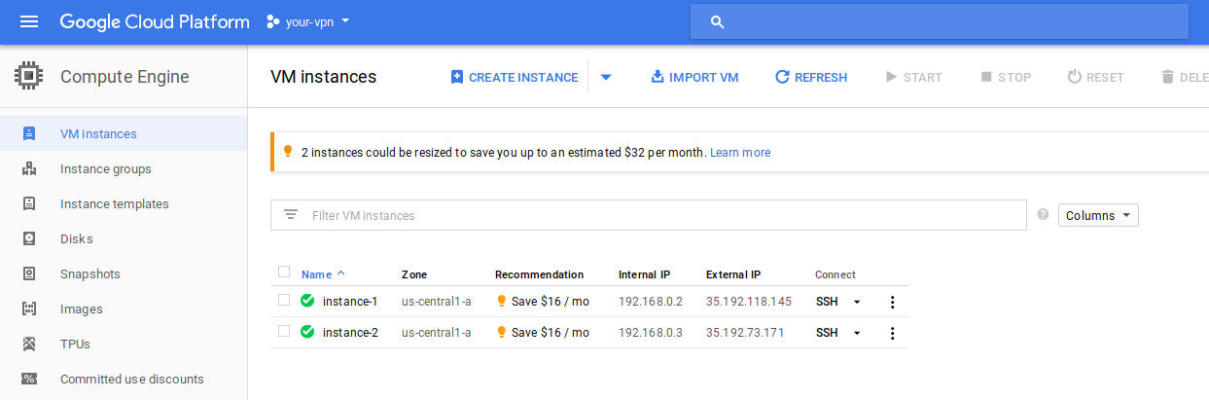Click the Compute Engine chip icon

29,77
